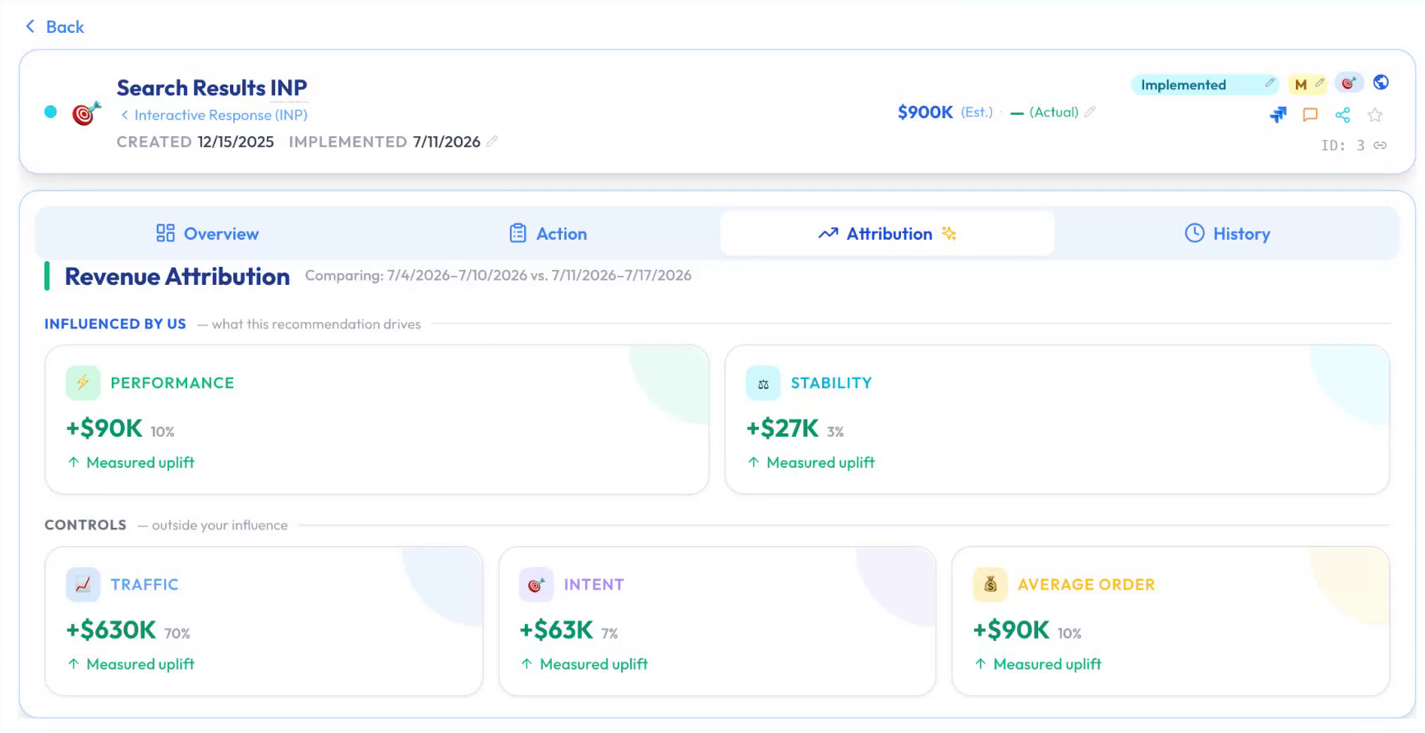
Task: Copy link icon next to ID: 3
Action: point(1381,145)
